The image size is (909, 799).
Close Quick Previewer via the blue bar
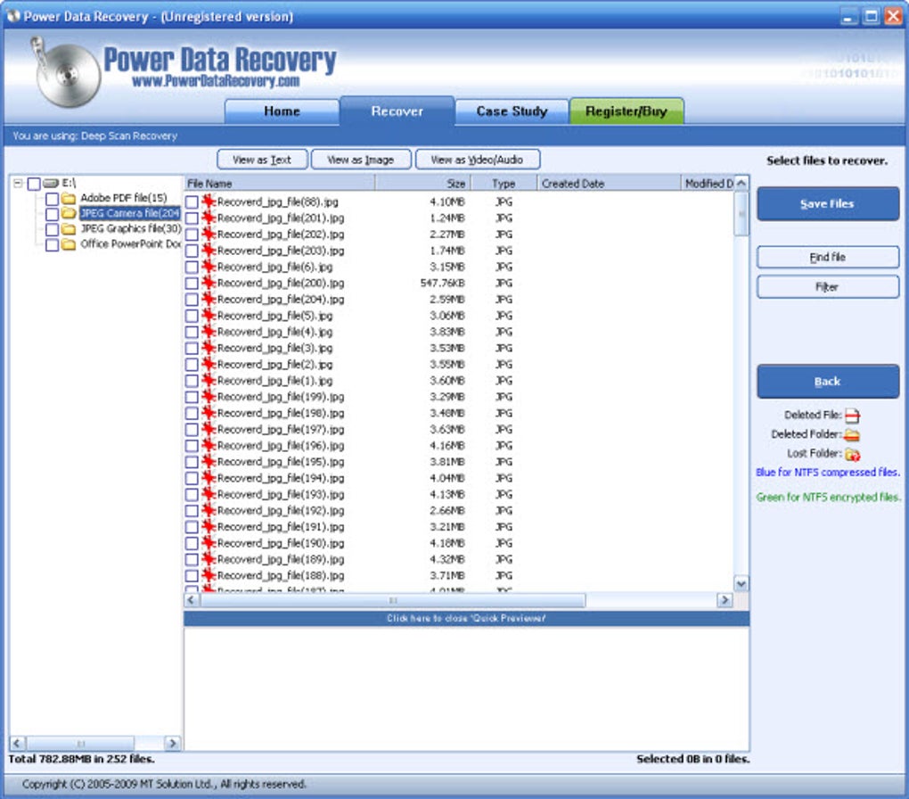[x=467, y=619]
